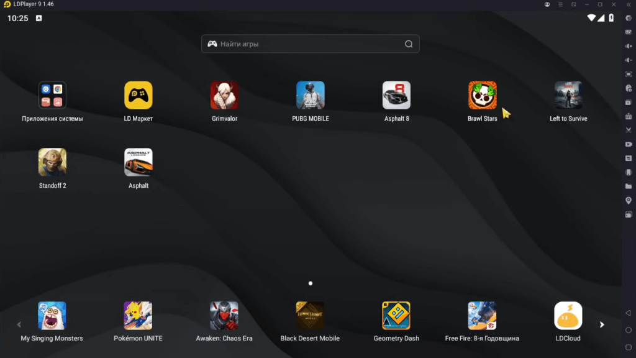
Task: Click the Найти игры search field
Action: tap(310, 44)
